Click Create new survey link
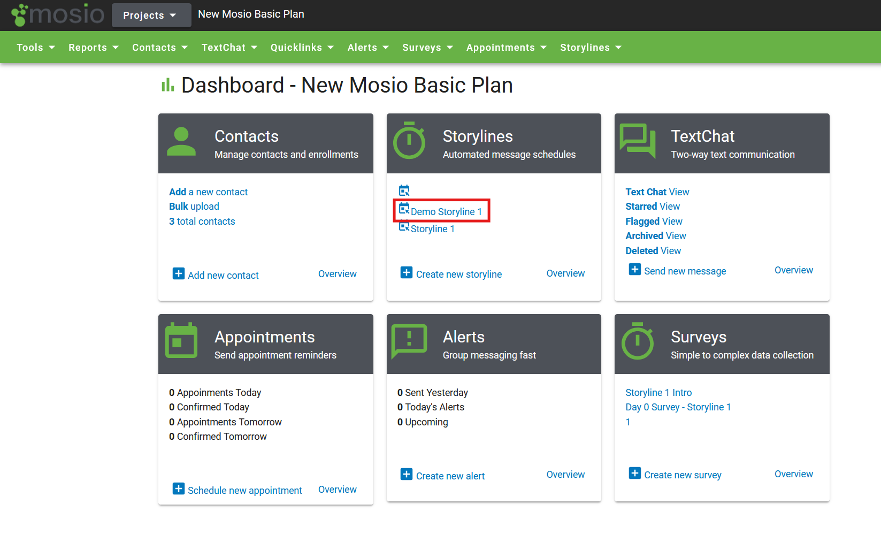Screen dimensions: 881x534 tap(683, 475)
